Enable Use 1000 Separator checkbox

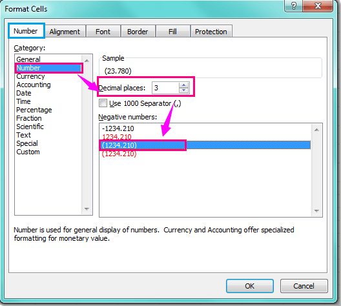coord(103,103)
